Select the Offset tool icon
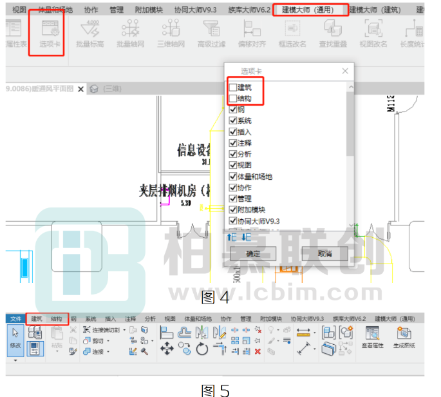 point(185,333)
